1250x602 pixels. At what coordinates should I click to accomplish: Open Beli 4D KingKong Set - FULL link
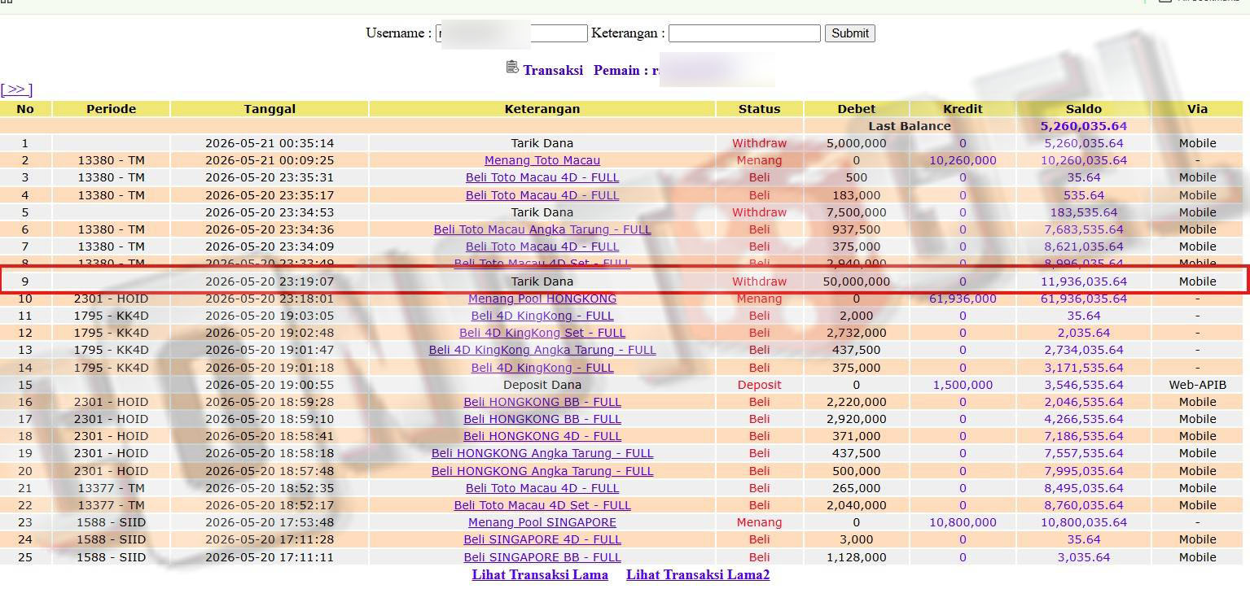542,333
